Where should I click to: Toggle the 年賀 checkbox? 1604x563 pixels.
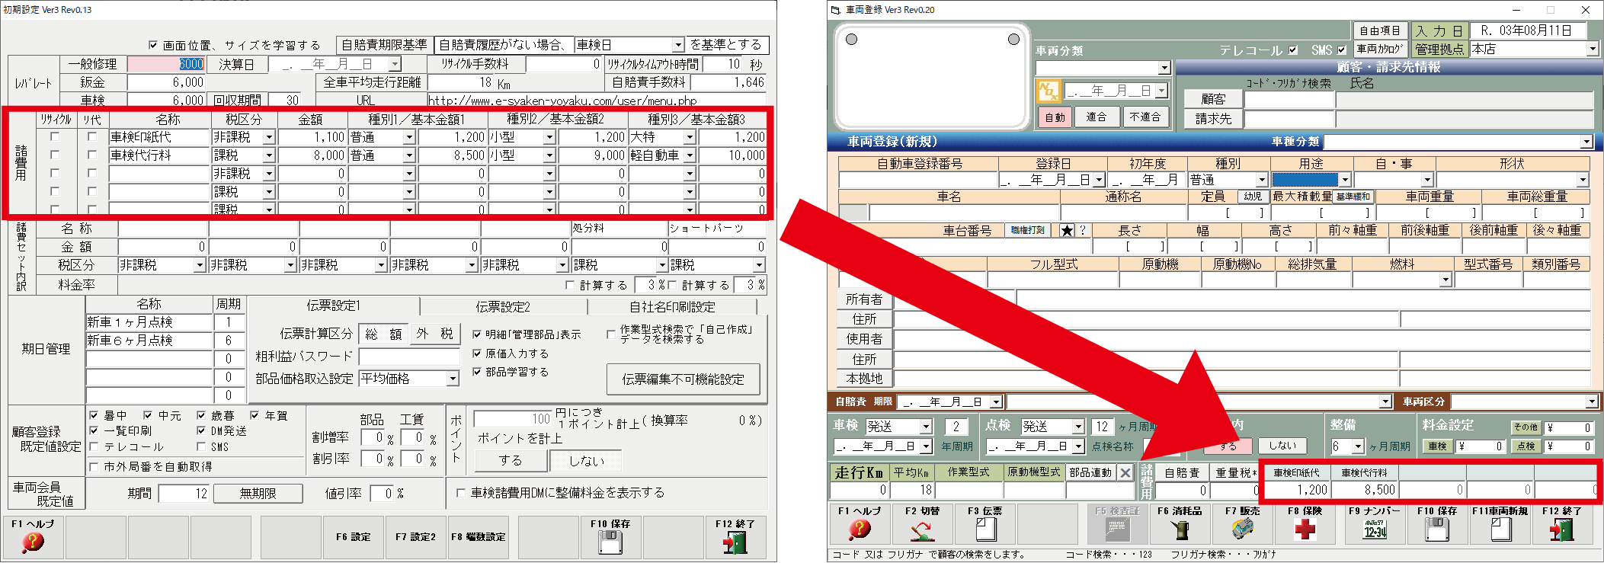pyautogui.click(x=255, y=415)
